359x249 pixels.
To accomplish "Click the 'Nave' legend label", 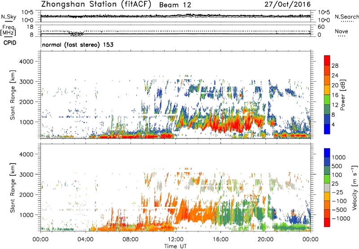I will click(341, 31).
